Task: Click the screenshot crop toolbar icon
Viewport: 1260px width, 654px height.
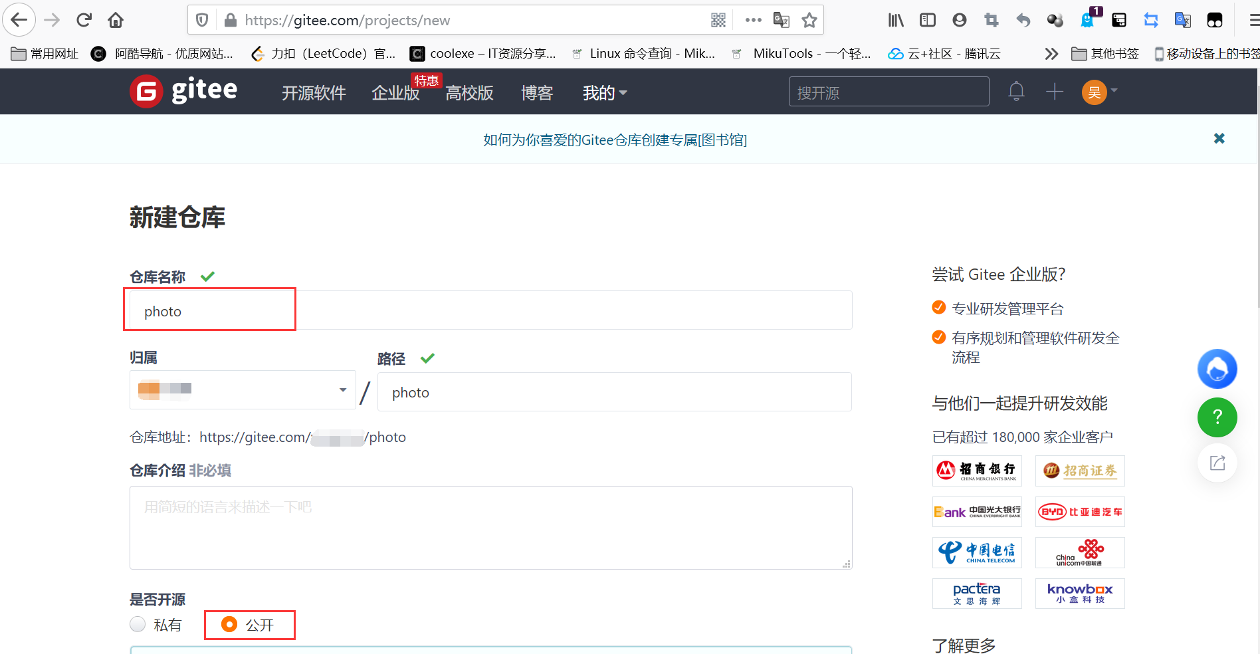Action: (991, 20)
